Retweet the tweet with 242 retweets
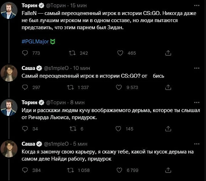This screenshot has width=206, height=181. 72,53
